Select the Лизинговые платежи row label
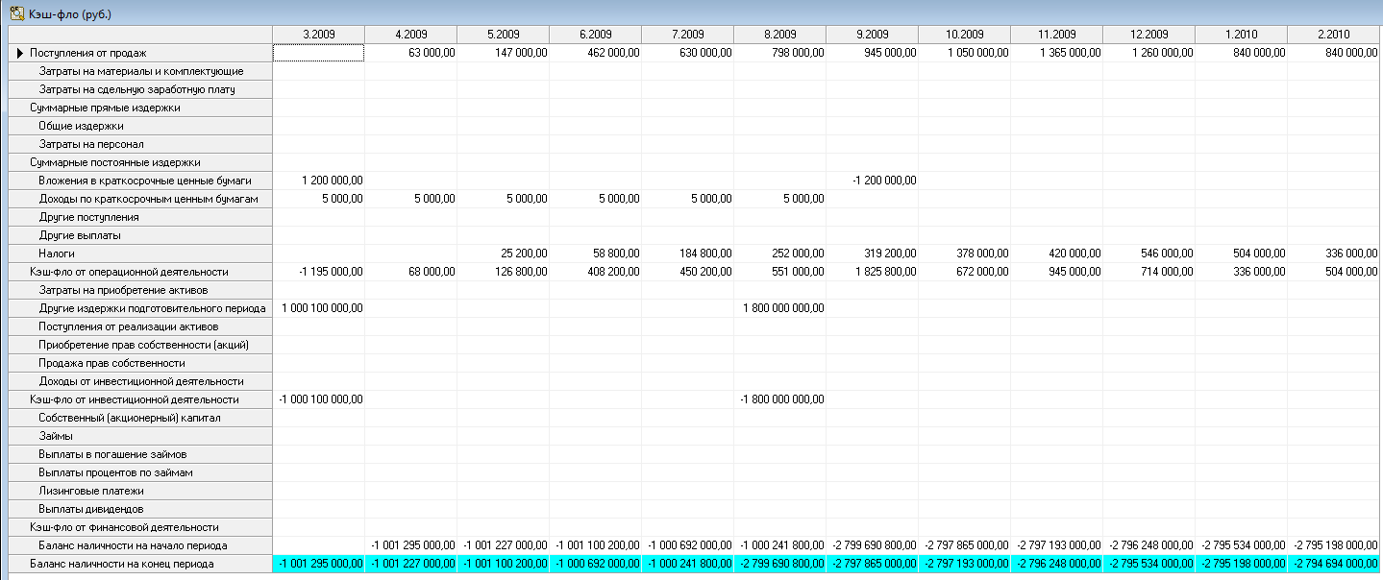Screen dimensions: 1383x580 91,491
